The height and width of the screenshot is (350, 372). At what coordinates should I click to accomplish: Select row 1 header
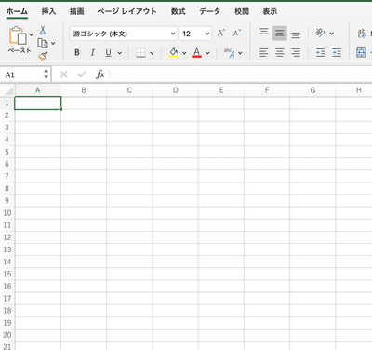coord(7,103)
